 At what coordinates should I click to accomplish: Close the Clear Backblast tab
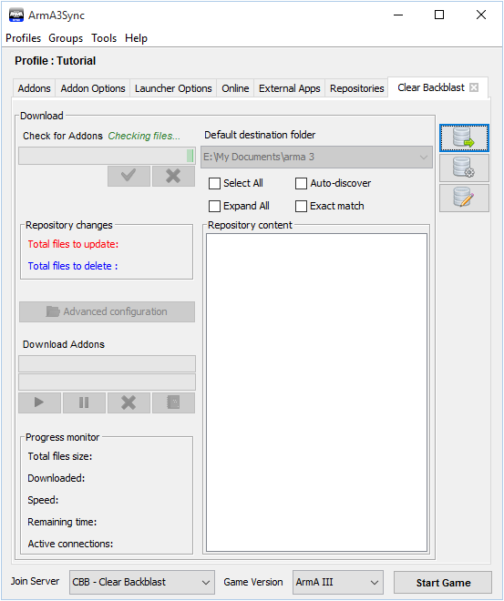(474, 87)
